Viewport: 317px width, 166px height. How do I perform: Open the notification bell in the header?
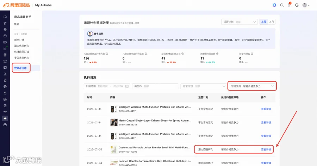click(x=289, y=5)
